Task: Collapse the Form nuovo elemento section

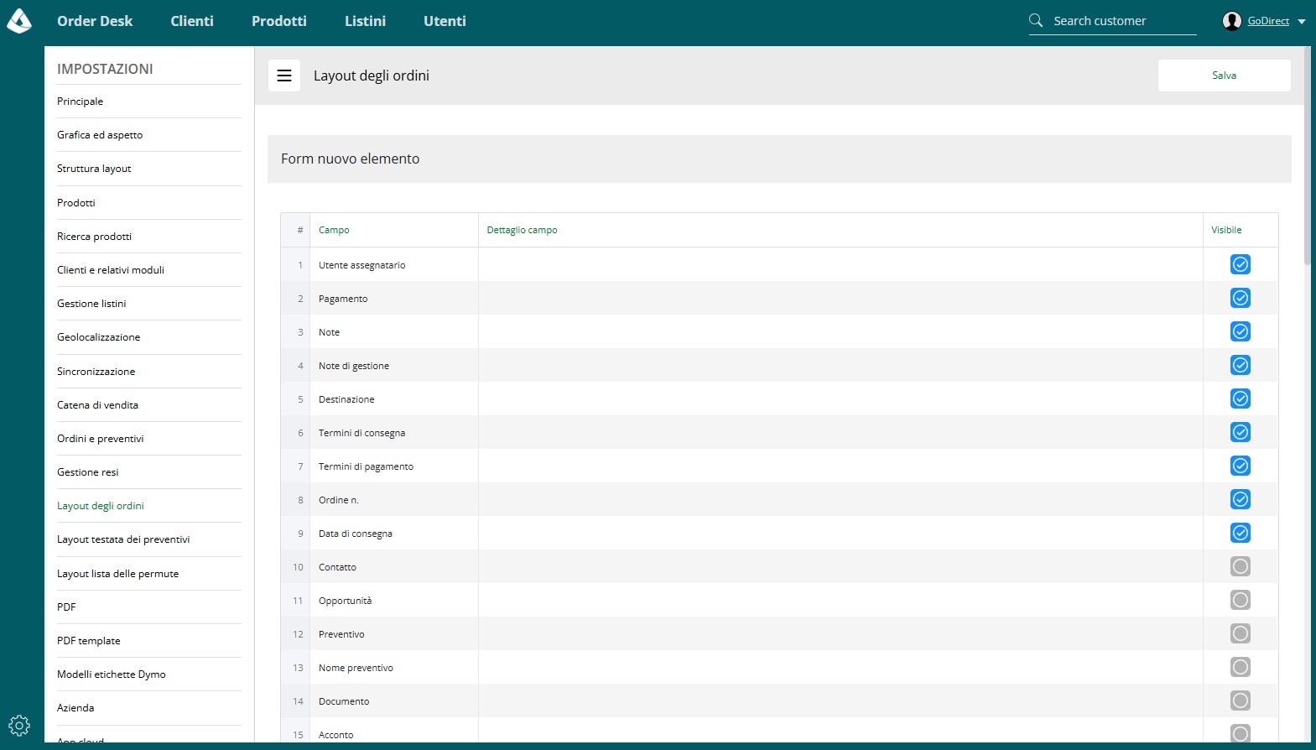Action: (x=779, y=159)
